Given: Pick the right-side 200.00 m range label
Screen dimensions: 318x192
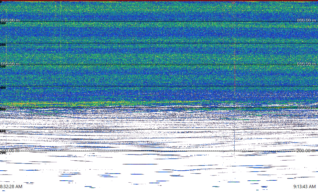Looking at the screenshot, I should [306, 150].
